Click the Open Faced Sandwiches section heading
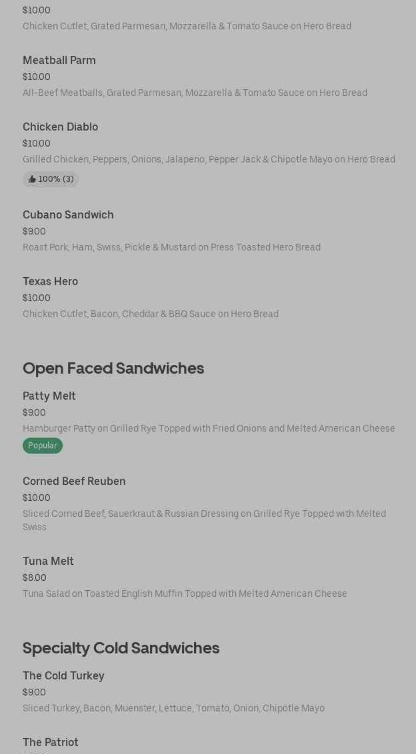This screenshot has width=416, height=754. pos(113,368)
